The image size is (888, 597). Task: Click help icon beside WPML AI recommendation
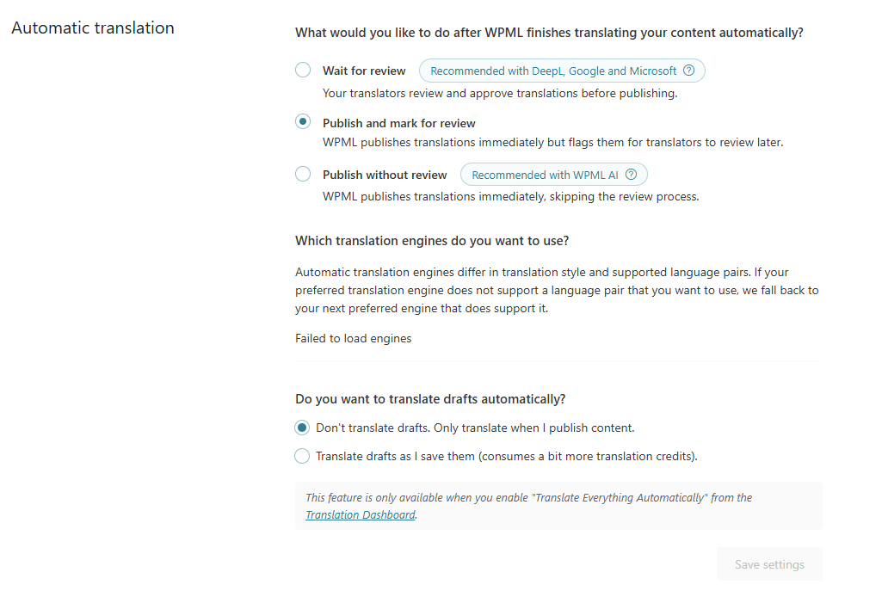pyautogui.click(x=631, y=175)
